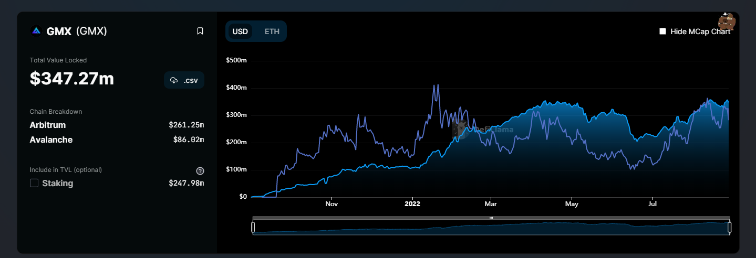
Task: Switch chart denomination to USD
Action: 240,31
